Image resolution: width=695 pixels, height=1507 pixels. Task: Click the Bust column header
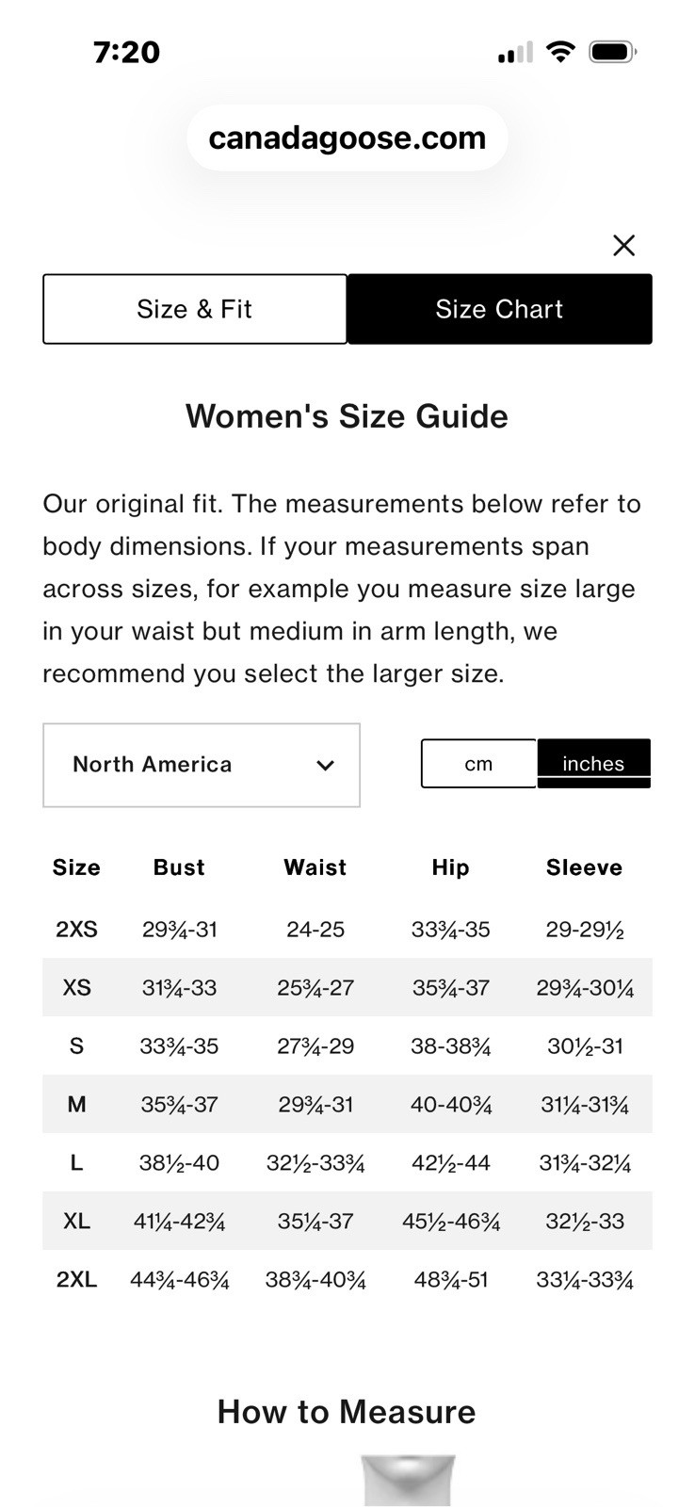pyautogui.click(x=179, y=867)
